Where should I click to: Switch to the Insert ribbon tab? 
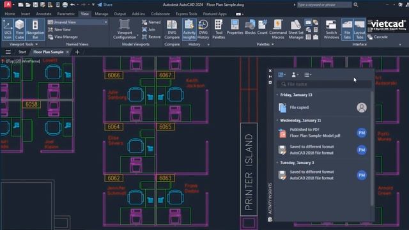click(26, 14)
